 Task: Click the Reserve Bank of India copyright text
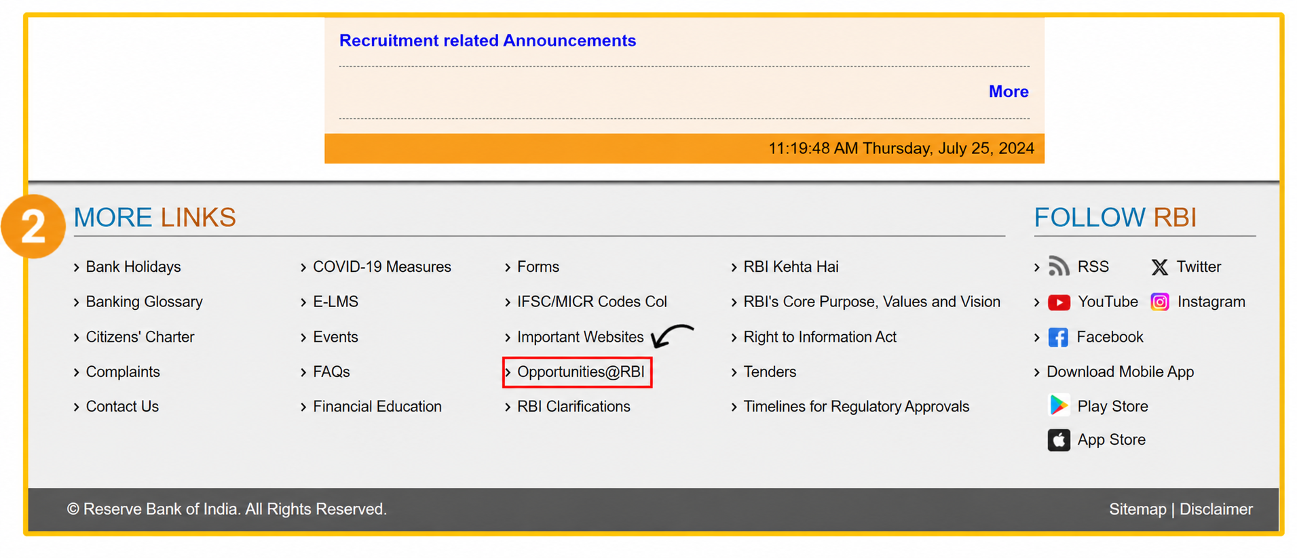(227, 509)
